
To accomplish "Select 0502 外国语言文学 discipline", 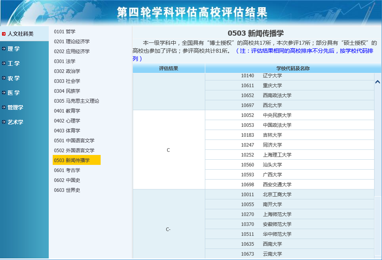I will pyautogui.click(x=74, y=150).
